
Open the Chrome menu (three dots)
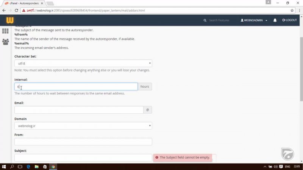[x=299, y=10]
